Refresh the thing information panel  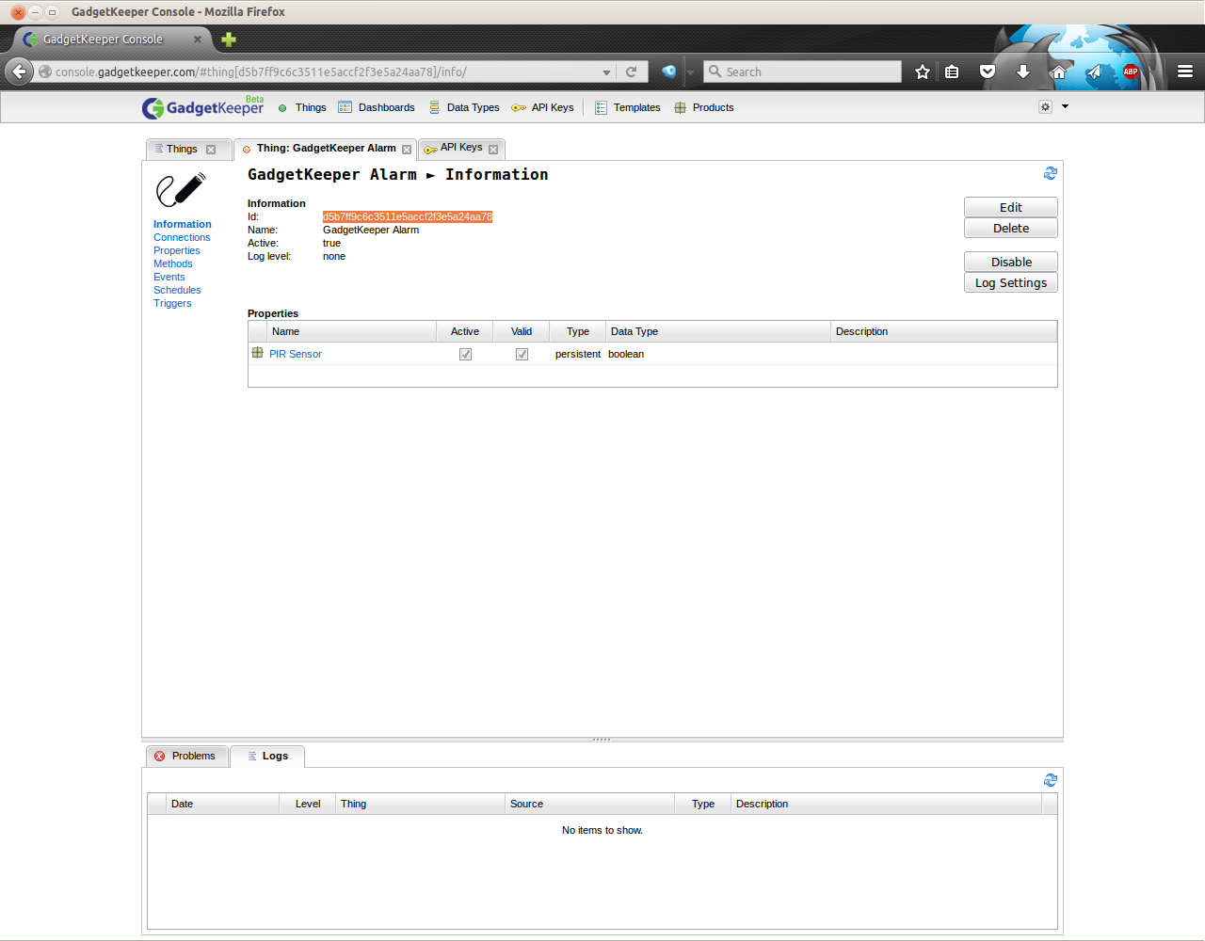coord(1051,173)
